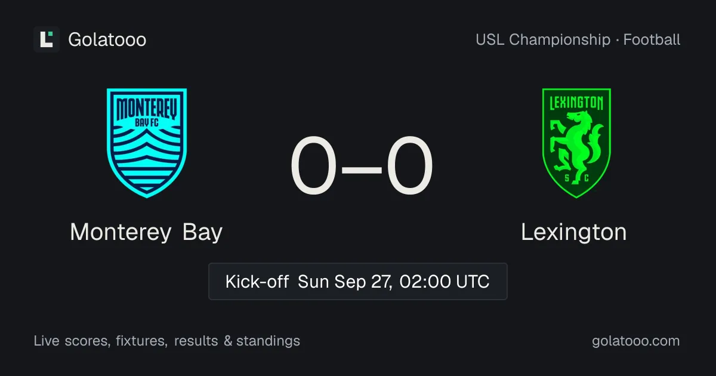
Task: Click the Live scores tagline text
Action: click(x=167, y=341)
